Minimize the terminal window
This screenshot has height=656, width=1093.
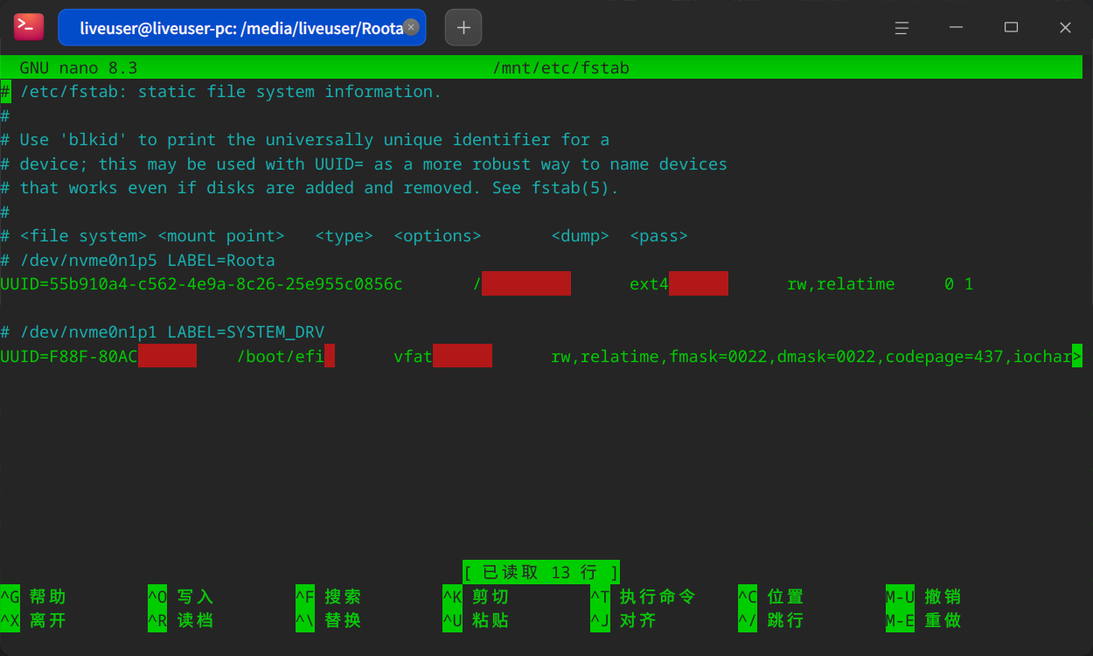[957, 28]
